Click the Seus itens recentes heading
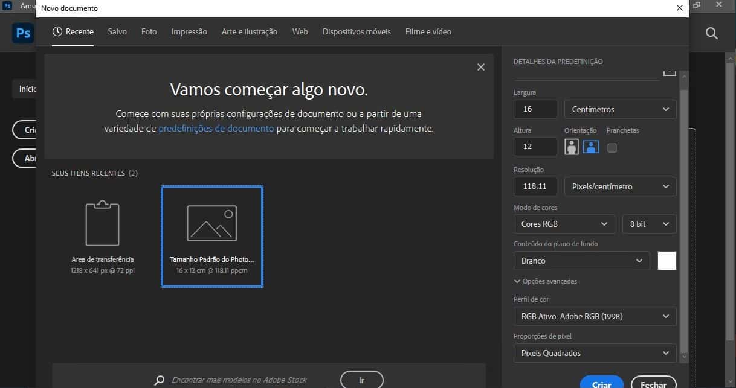Image resolution: width=736 pixels, height=388 pixels. [95, 173]
